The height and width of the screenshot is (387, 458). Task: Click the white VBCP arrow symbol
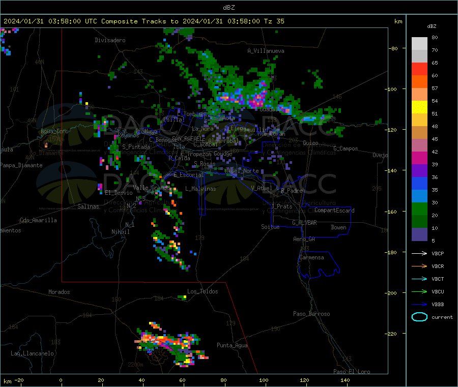[x=419, y=253]
